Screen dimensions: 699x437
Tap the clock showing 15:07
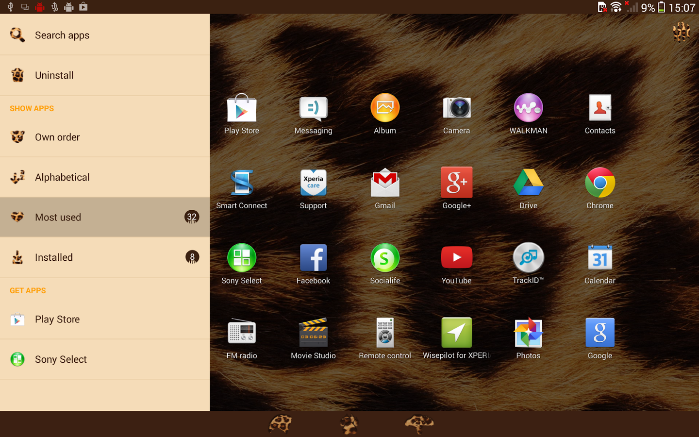[x=682, y=7]
